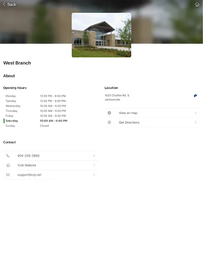Click the compass icon beside Get Directions

[110, 122]
